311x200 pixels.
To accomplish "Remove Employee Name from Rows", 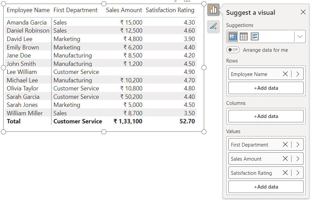I will (x=285, y=74).
